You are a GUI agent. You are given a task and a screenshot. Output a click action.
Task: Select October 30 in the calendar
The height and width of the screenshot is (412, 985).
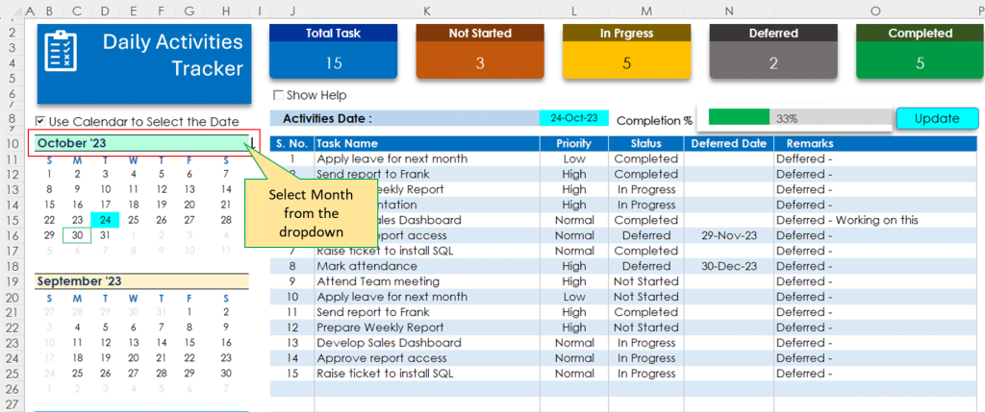[77, 236]
